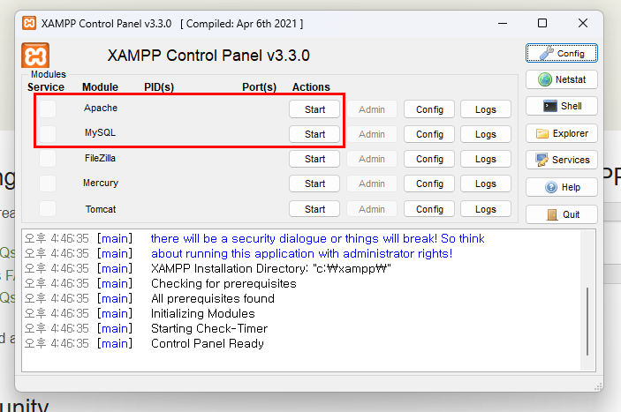Click the blue administrator rights warning line

point(302,253)
